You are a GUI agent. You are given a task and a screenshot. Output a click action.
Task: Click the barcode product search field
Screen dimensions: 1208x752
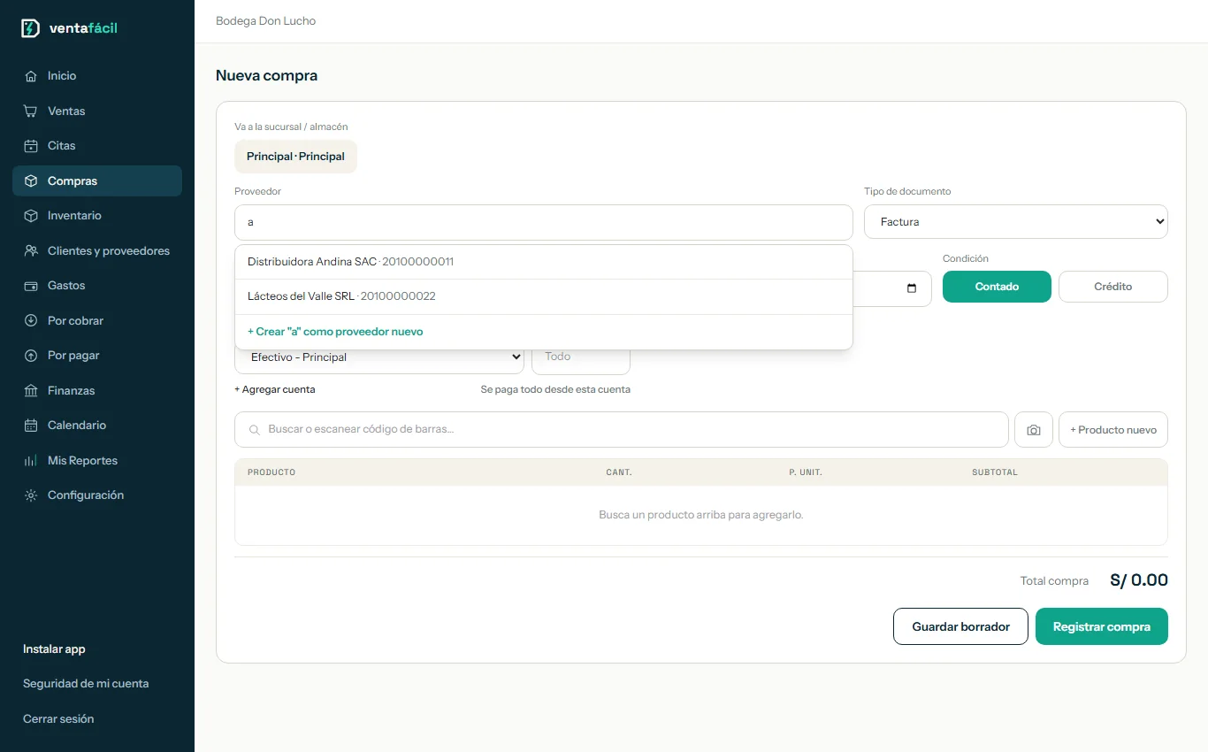[x=622, y=430]
